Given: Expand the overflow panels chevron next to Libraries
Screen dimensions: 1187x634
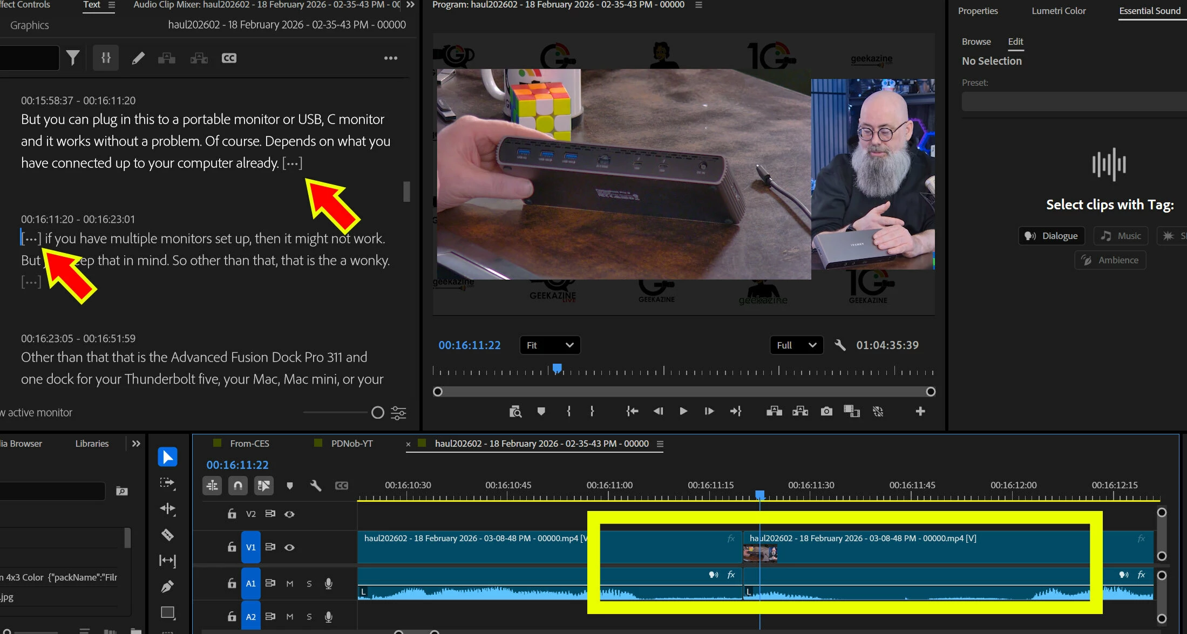Looking at the screenshot, I should pyautogui.click(x=136, y=444).
